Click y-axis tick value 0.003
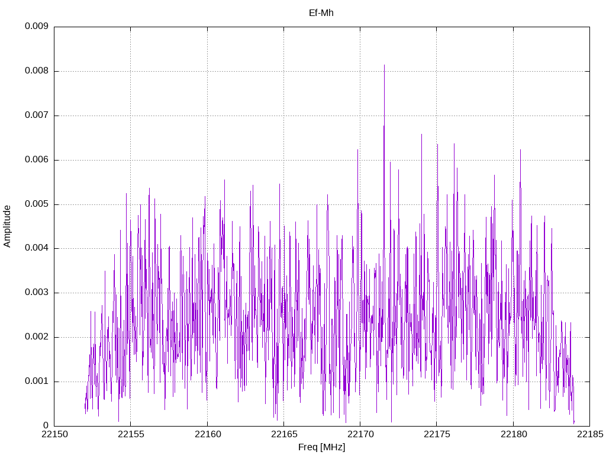This screenshot has height=455, width=606. coord(37,293)
